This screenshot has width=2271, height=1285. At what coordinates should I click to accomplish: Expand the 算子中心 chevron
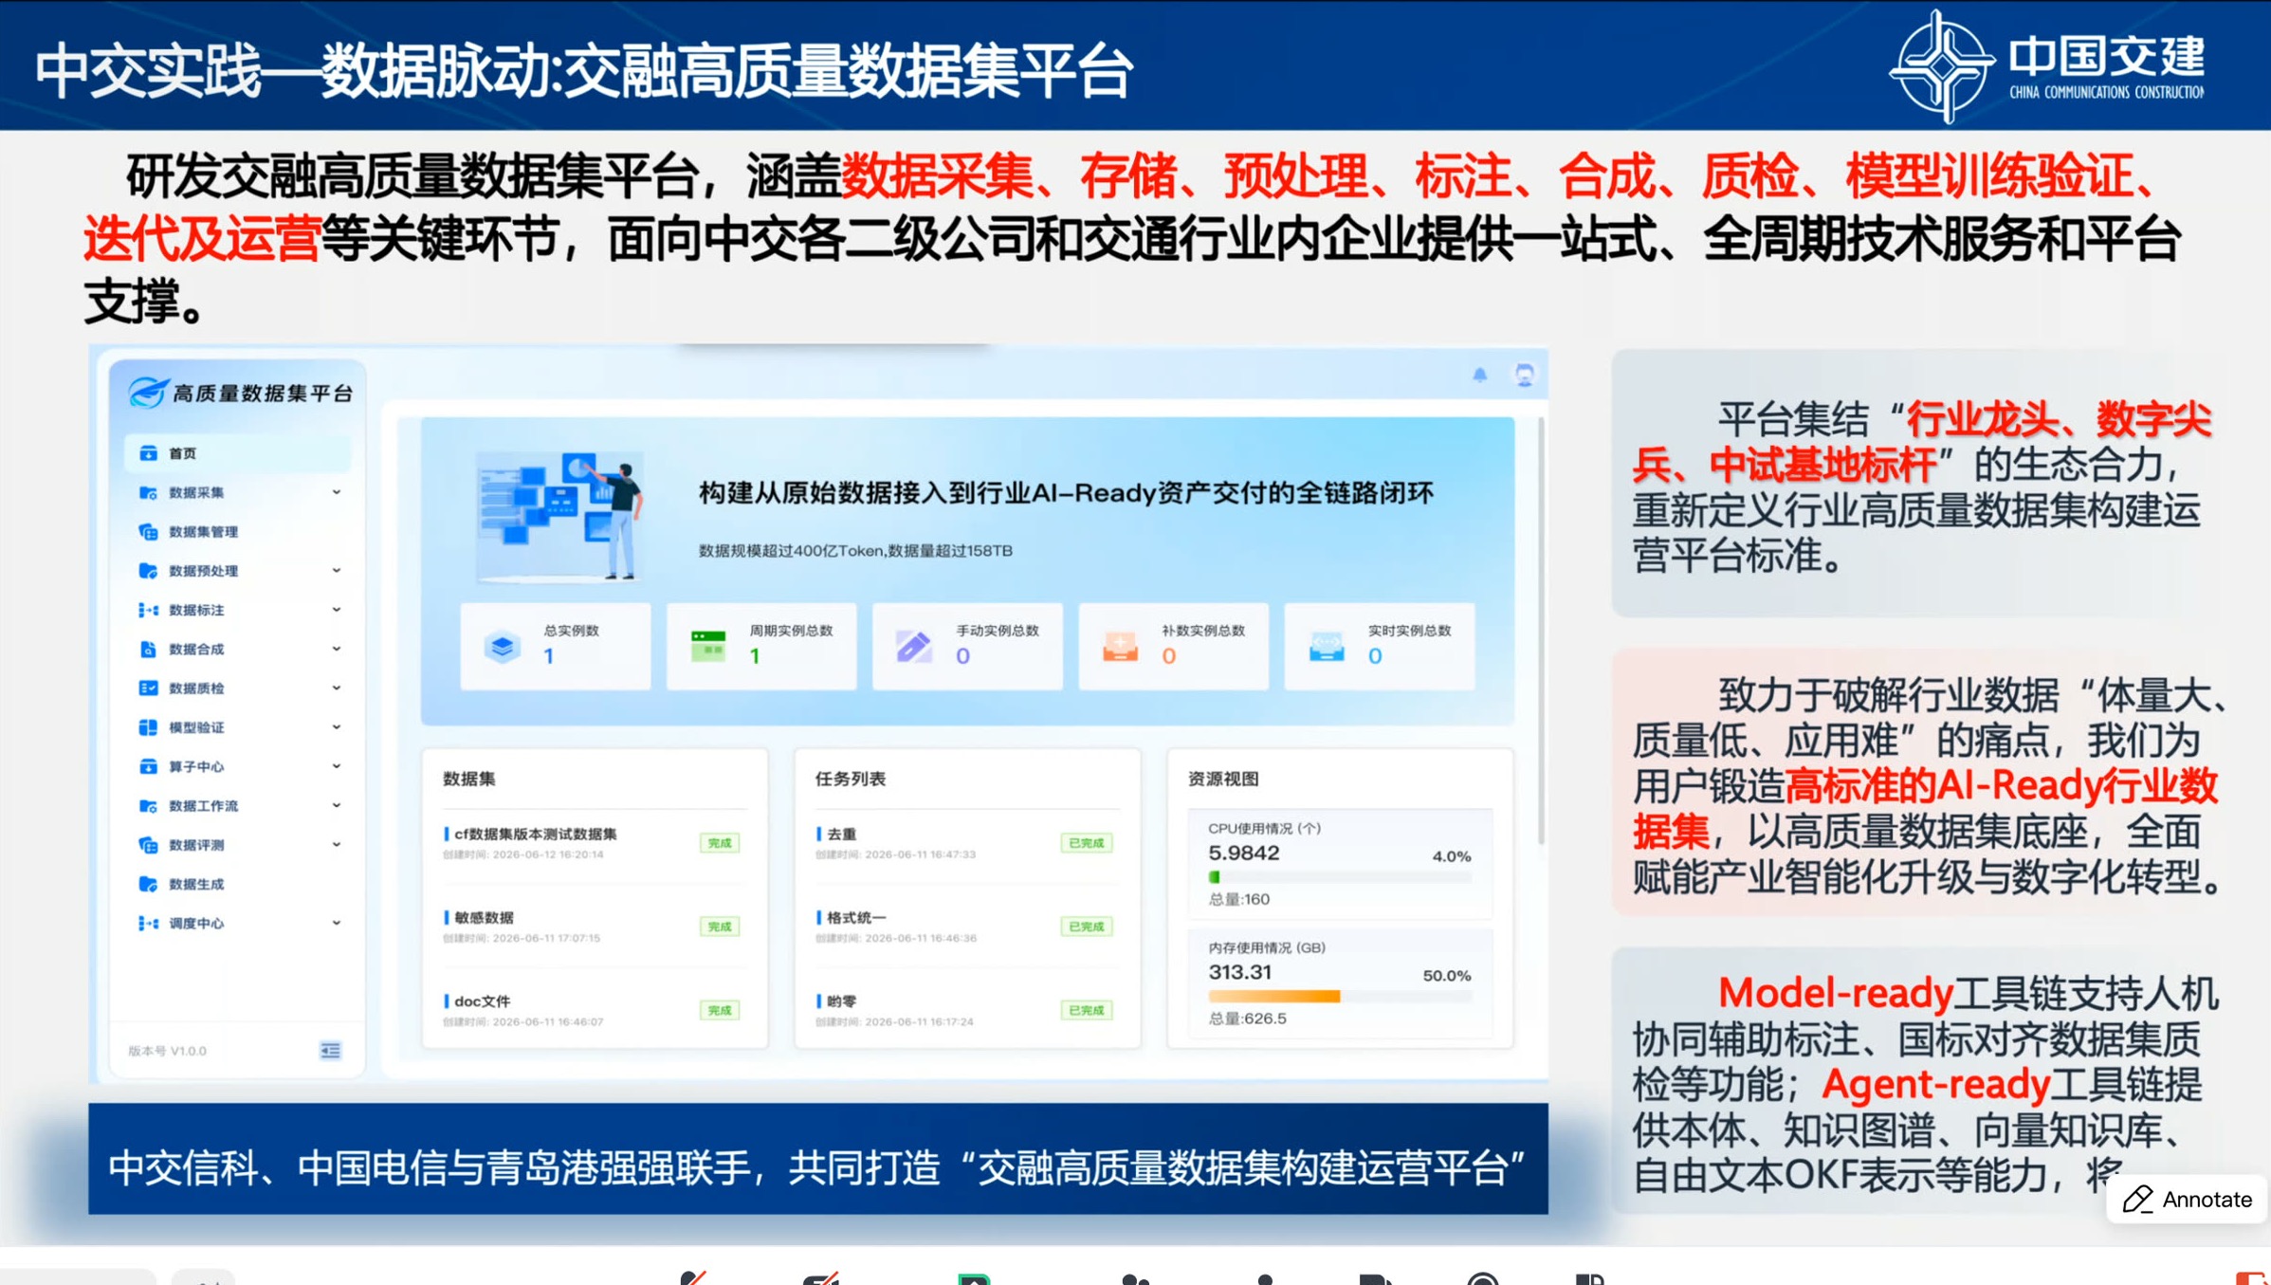336,766
